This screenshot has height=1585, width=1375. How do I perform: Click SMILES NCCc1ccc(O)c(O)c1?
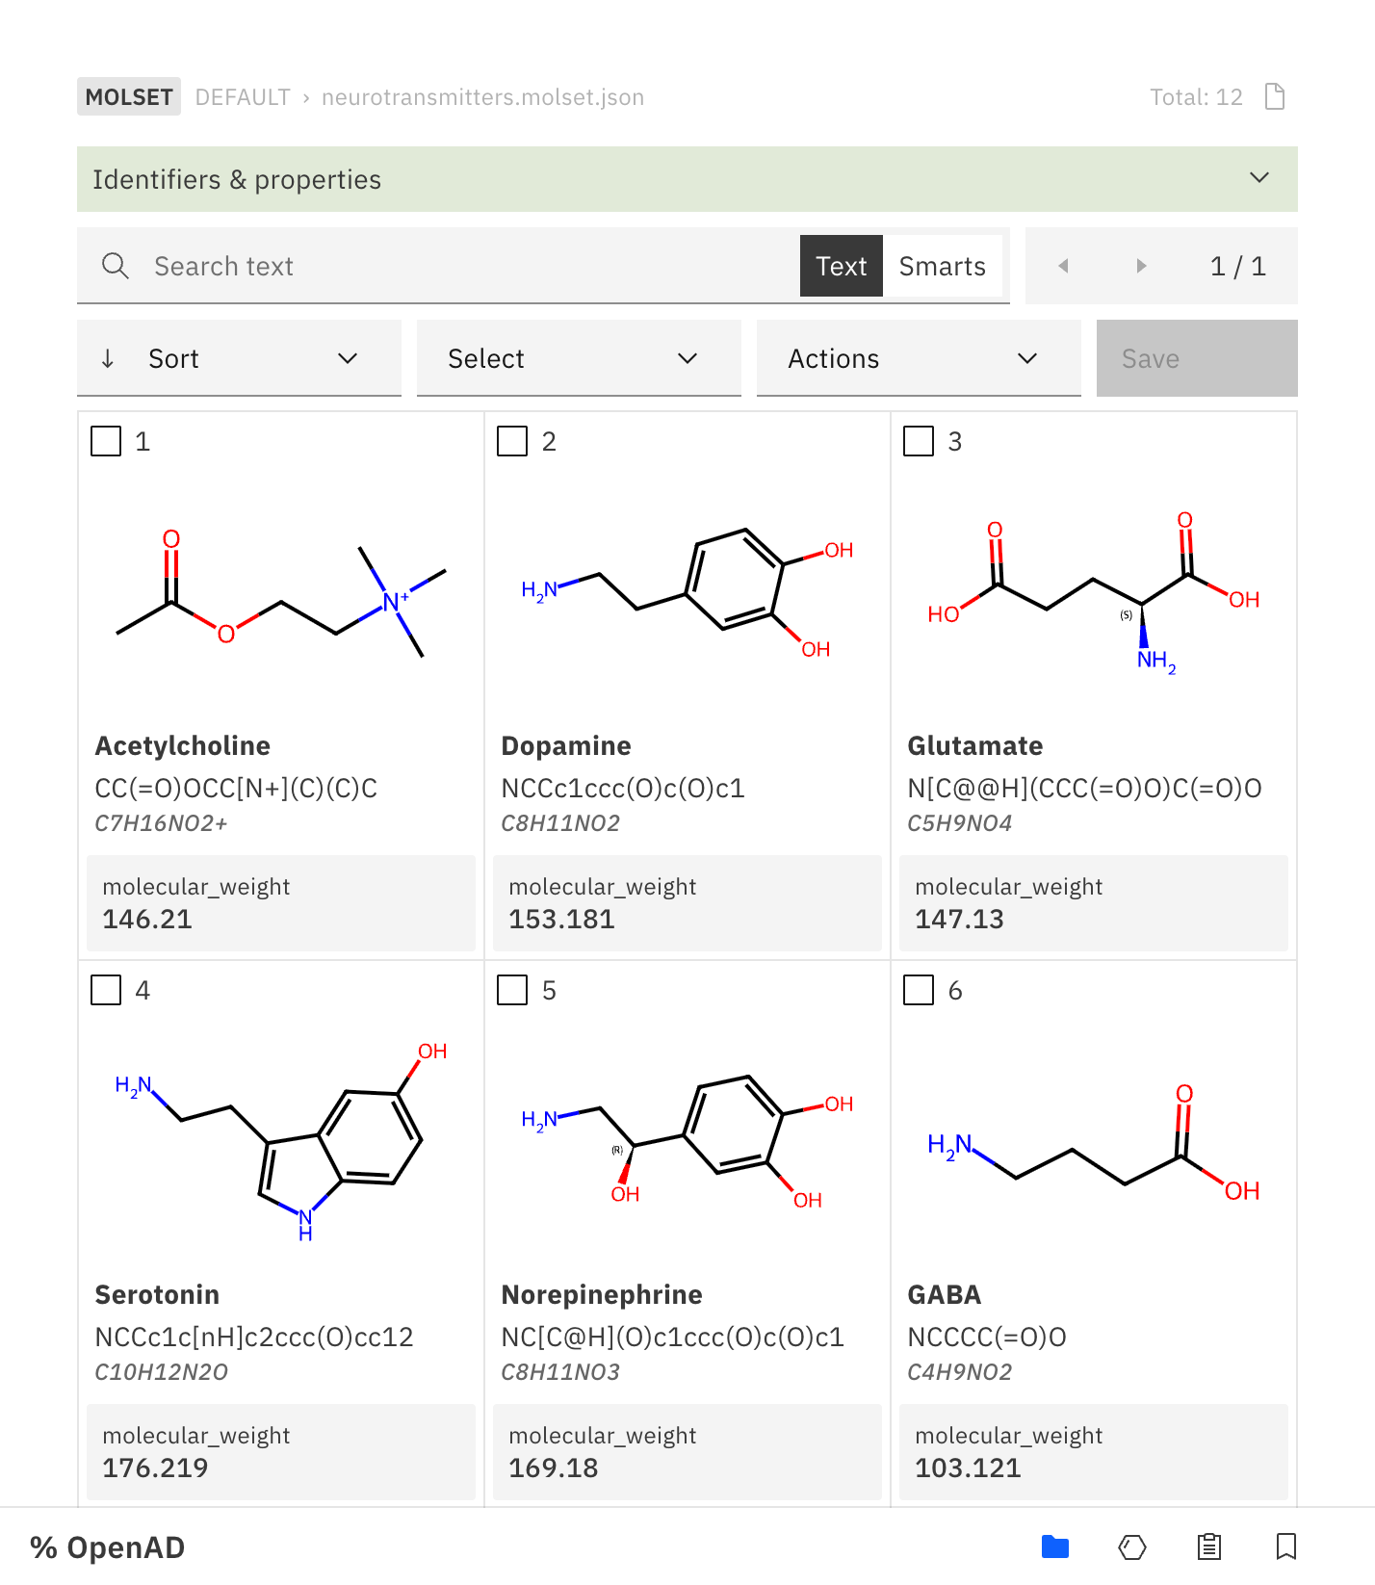pos(623,788)
